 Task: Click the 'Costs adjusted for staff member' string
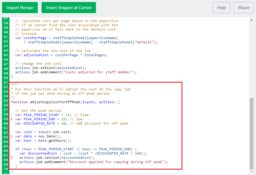pos(98,72)
